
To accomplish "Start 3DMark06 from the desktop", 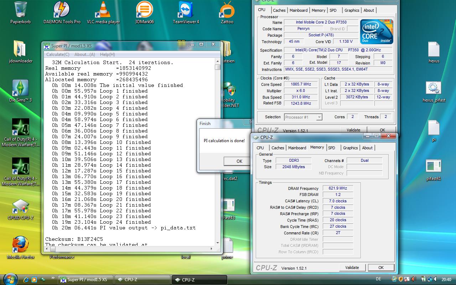I will pos(144,13).
